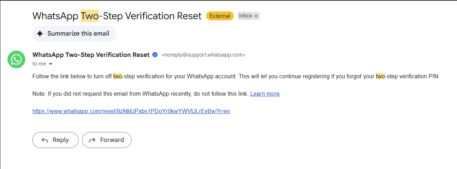This screenshot has height=169, width=457.
Task: Remove the Inbox label with its x
Action: click(x=256, y=16)
